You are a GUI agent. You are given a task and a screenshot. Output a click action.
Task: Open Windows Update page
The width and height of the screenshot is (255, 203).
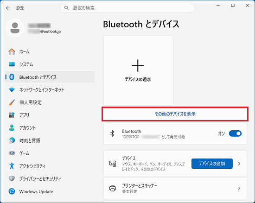(50, 191)
